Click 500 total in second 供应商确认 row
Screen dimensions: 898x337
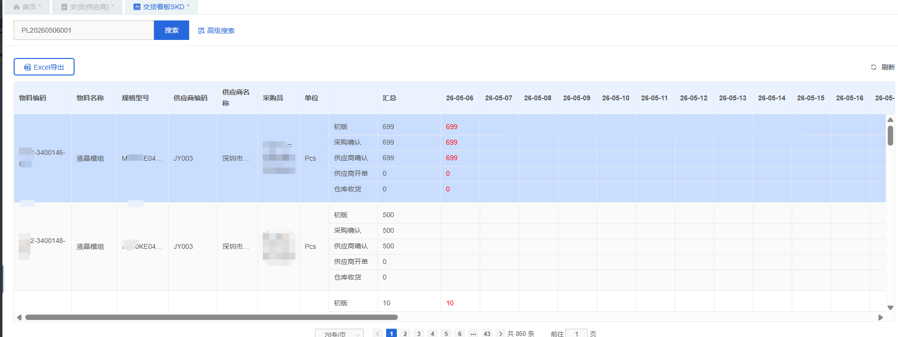[x=389, y=246]
